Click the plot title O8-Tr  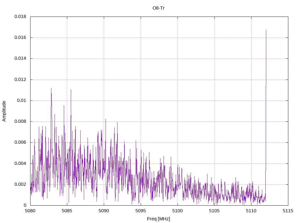click(159, 8)
